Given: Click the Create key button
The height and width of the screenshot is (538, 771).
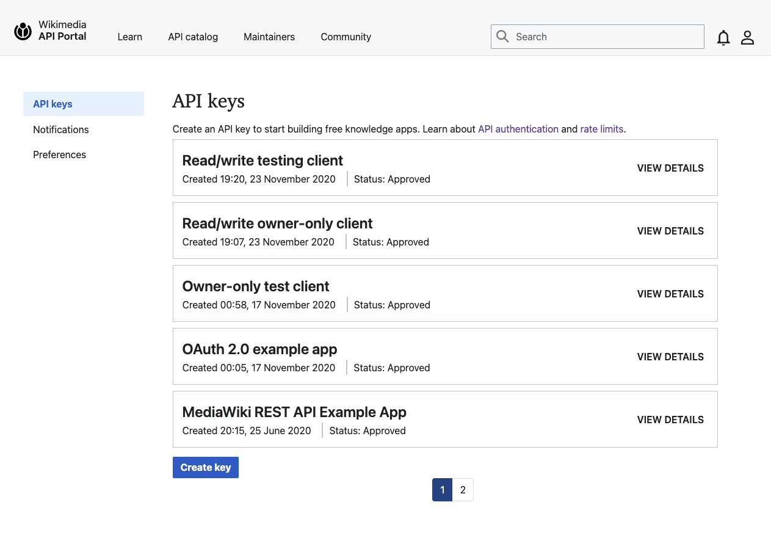Looking at the screenshot, I should tap(206, 467).
